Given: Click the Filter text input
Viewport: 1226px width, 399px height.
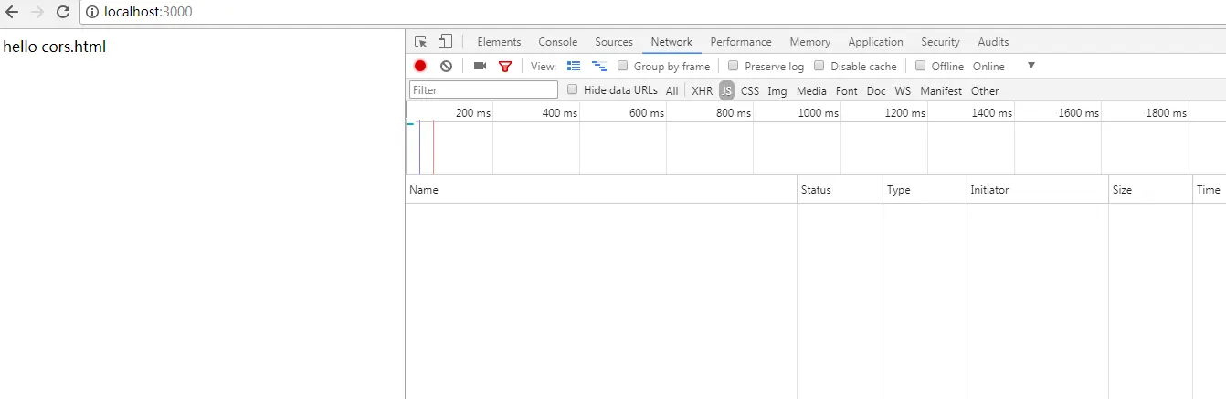Looking at the screenshot, I should coord(484,90).
